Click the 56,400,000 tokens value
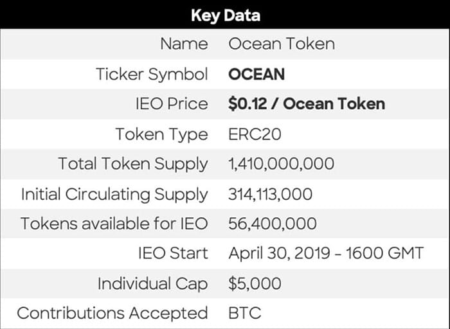450x329 pixels. point(273,224)
